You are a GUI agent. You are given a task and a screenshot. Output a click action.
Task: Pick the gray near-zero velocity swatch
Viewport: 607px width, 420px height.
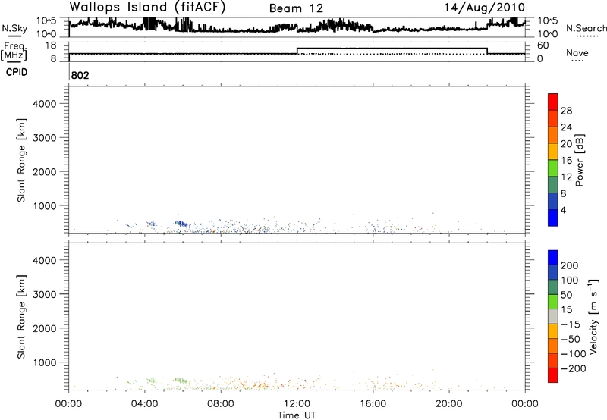point(553,316)
